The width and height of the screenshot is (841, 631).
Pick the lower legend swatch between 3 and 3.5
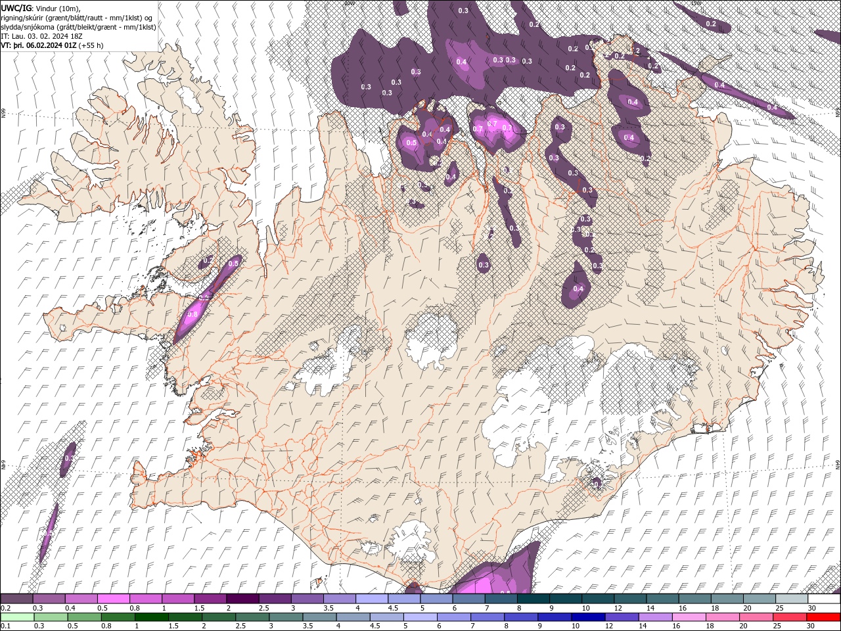pos(285,617)
